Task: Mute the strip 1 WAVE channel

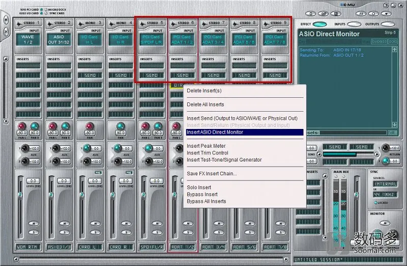Action: [x=34, y=223]
